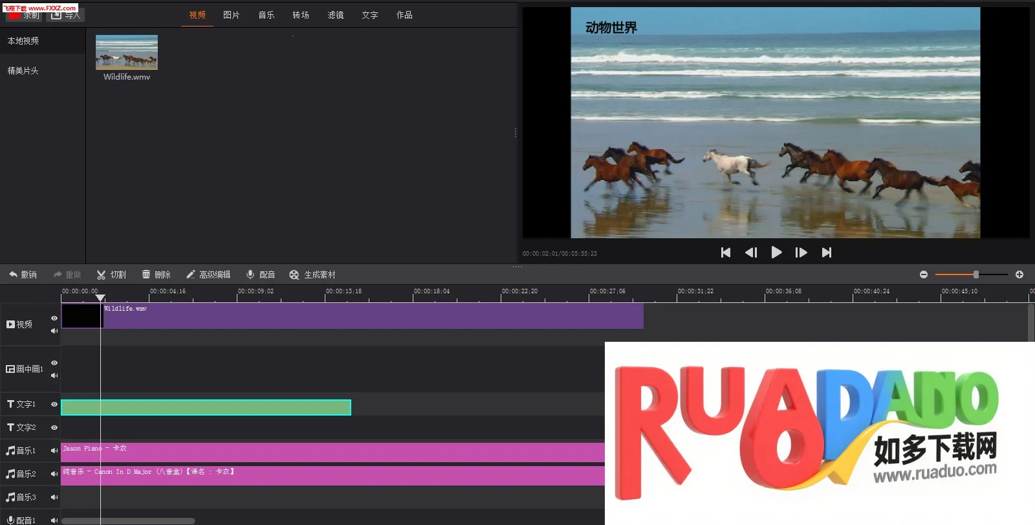Click the Delete (删除) trash icon

click(x=156, y=274)
